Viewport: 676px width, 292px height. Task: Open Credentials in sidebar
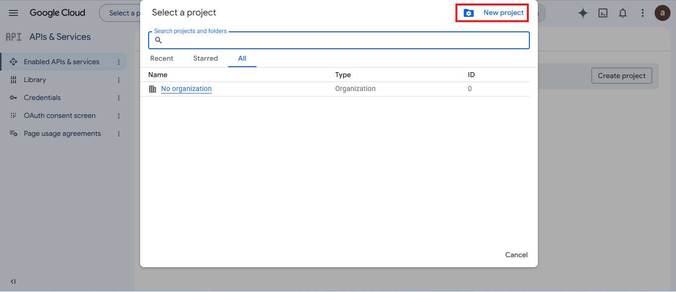pos(42,97)
